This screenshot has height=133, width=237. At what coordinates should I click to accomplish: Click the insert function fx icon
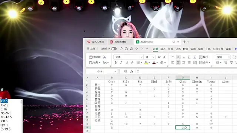pos(132,71)
